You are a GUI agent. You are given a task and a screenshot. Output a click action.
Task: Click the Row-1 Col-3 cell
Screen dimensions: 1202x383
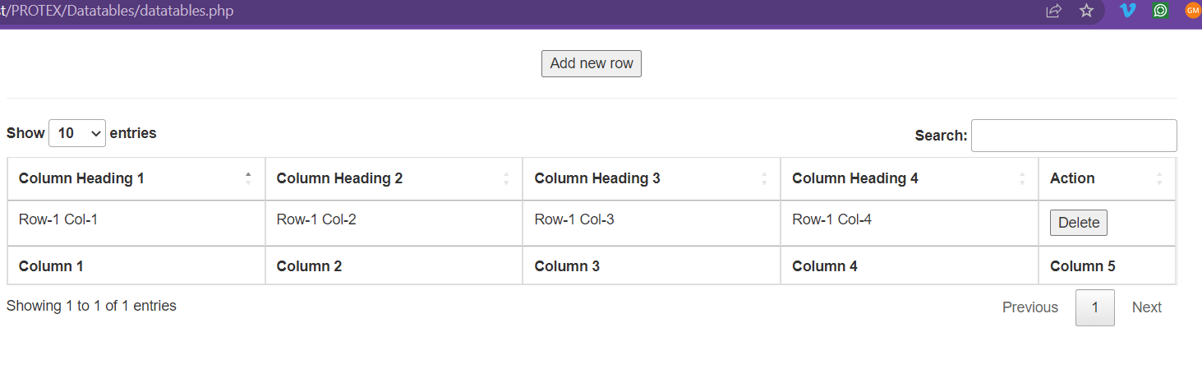click(x=573, y=219)
